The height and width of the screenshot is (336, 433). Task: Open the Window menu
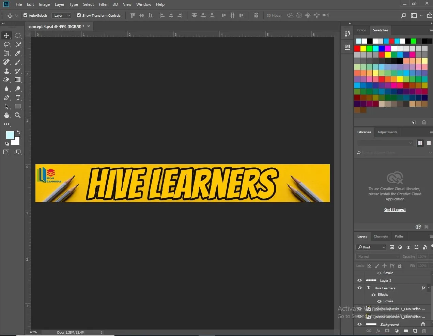coord(143,4)
